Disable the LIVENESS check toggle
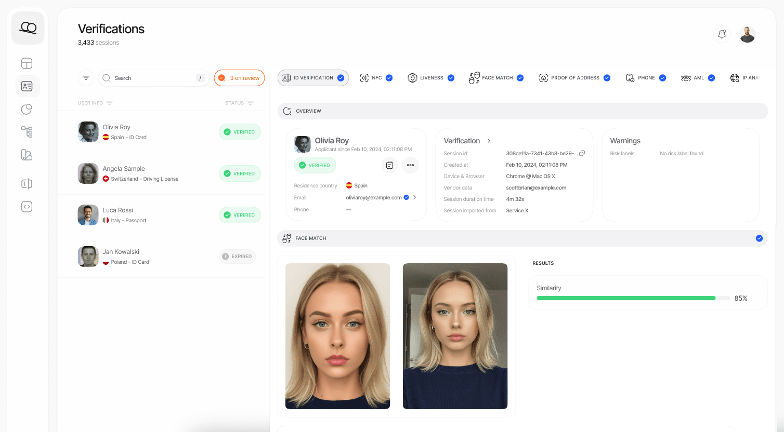Viewport: 784px width, 432px height. pyautogui.click(x=451, y=77)
